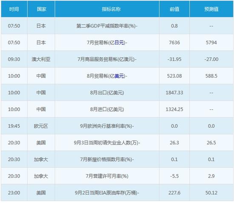Viewport: 234px width, 203px height.
Task: Select 9月3日当周初请失业金人数(万) indicator
Action: (x=107, y=143)
